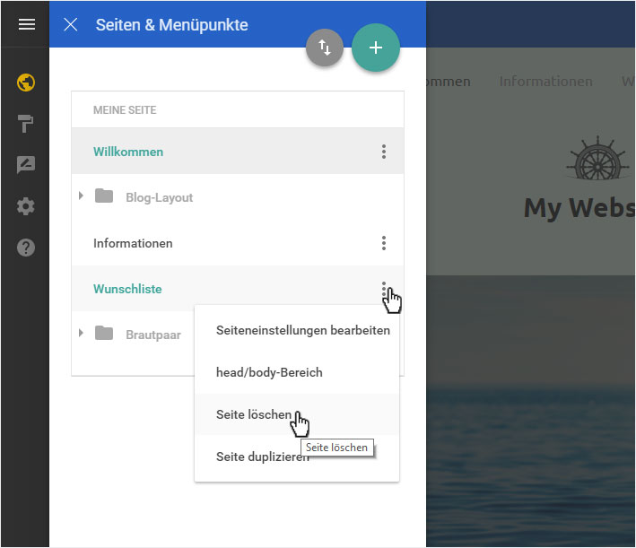Open the help question mark icon

(x=26, y=248)
